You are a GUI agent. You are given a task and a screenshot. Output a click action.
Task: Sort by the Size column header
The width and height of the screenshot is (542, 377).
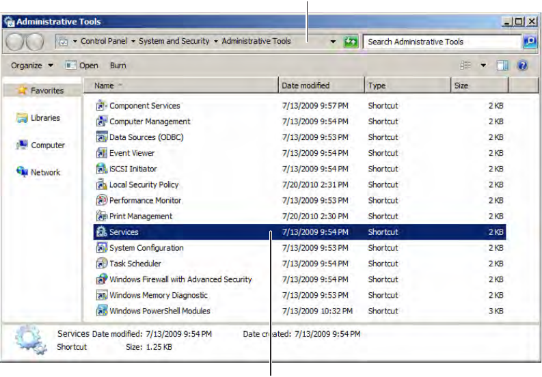tap(480, 85)
